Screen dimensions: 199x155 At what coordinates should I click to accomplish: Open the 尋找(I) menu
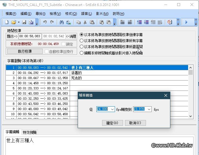(x=40, y=13)
